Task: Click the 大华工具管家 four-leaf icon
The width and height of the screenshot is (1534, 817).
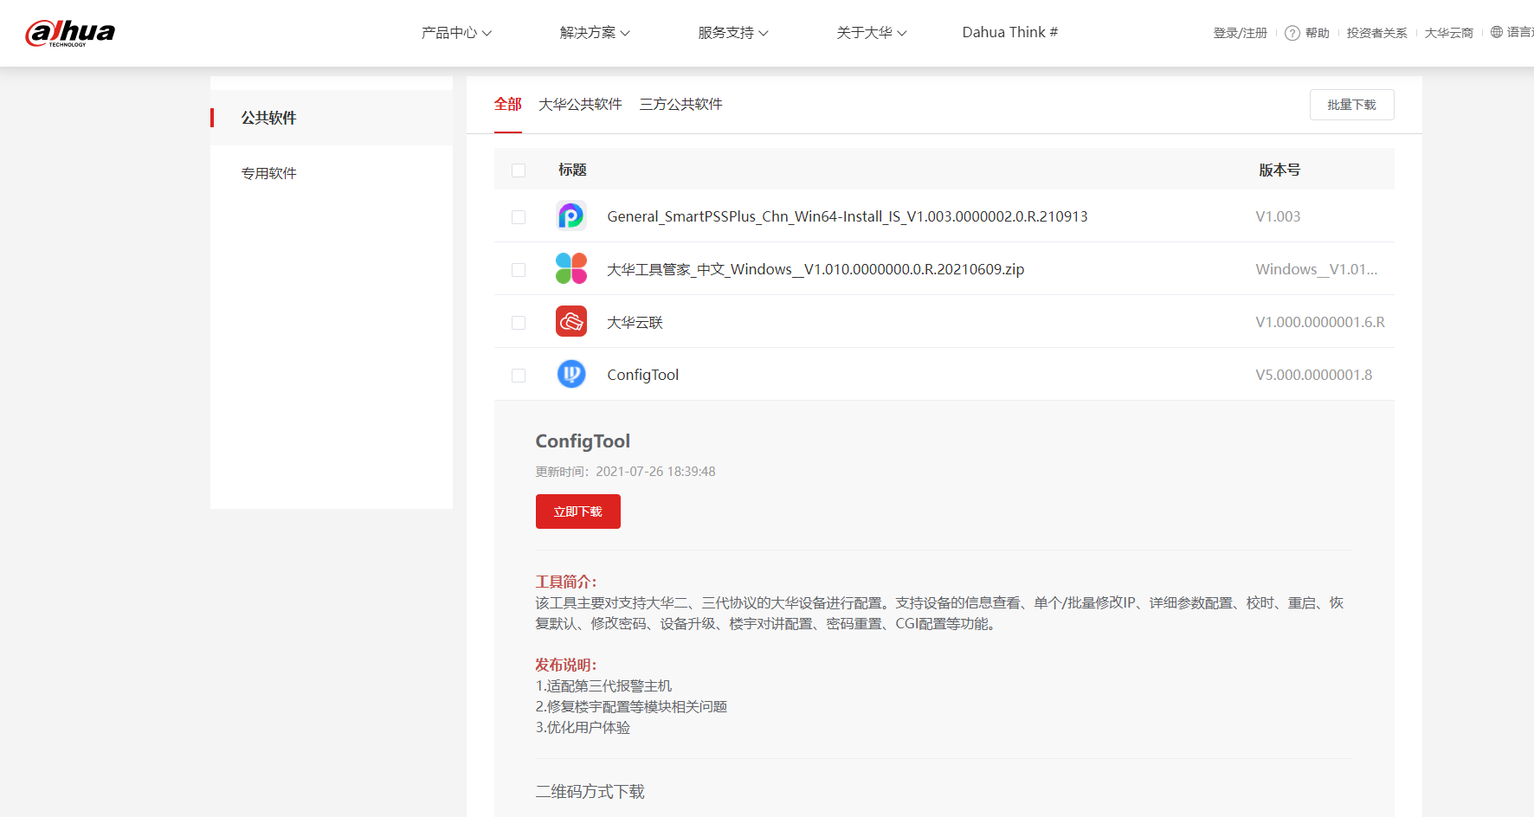Action: tap(571, 268)
